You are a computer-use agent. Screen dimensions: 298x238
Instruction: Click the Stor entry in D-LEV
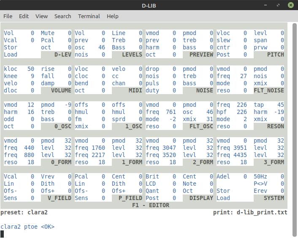[x=11, y=48]
